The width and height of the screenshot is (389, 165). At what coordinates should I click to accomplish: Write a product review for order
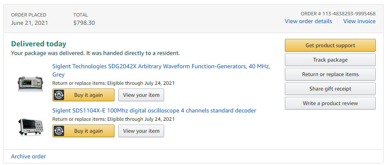tap(330, 103)
